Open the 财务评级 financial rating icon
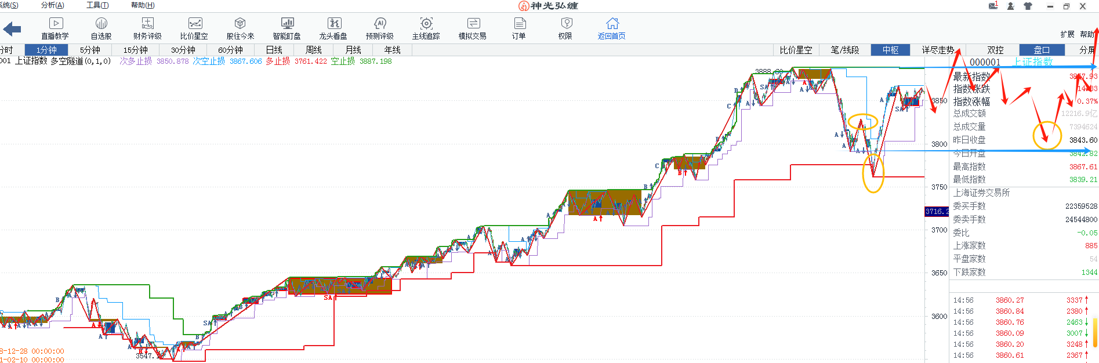1099x363 pixels. (x=147, y=28)
